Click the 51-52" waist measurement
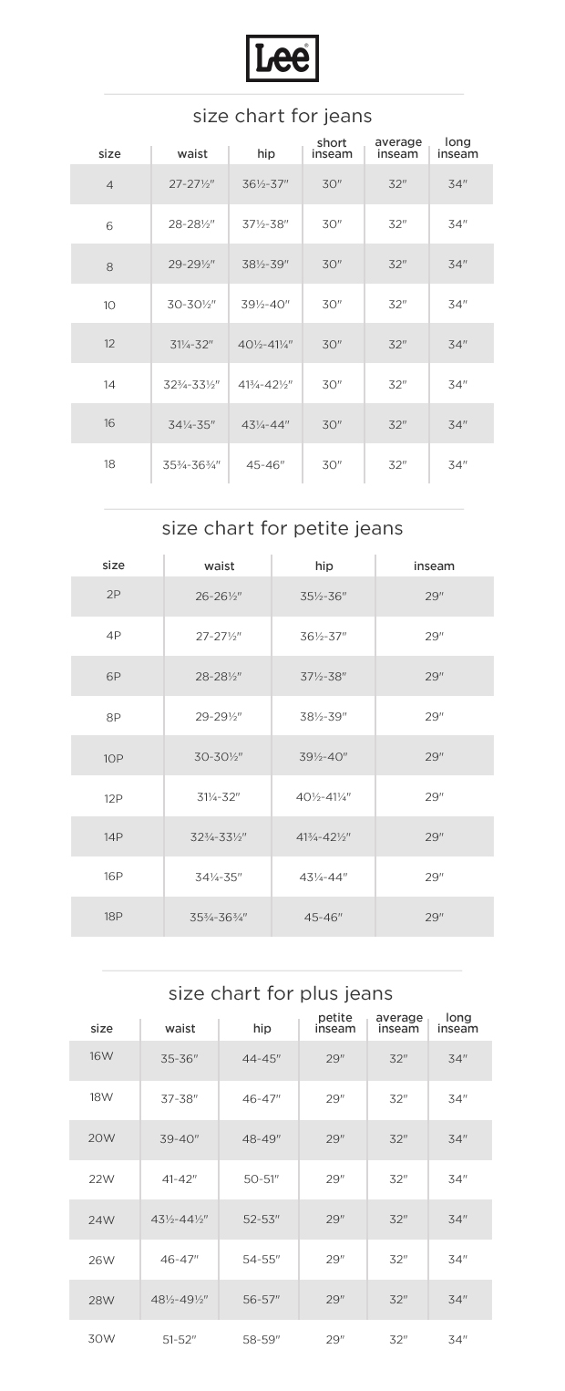 [x=180, y=1340]
